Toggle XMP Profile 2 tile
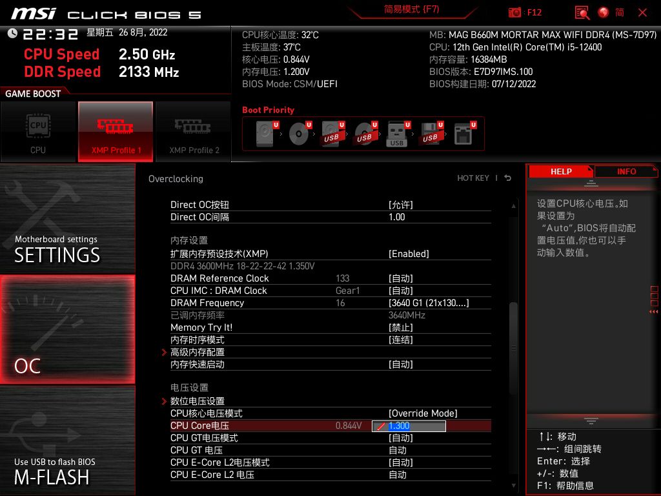Viewport: 661px width, 496px height. 194,132
